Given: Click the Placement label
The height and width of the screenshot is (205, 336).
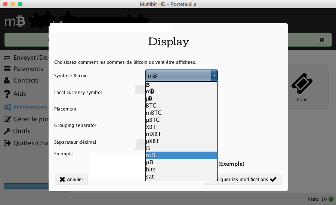Looking at the screenshot, I should point(65,109).
